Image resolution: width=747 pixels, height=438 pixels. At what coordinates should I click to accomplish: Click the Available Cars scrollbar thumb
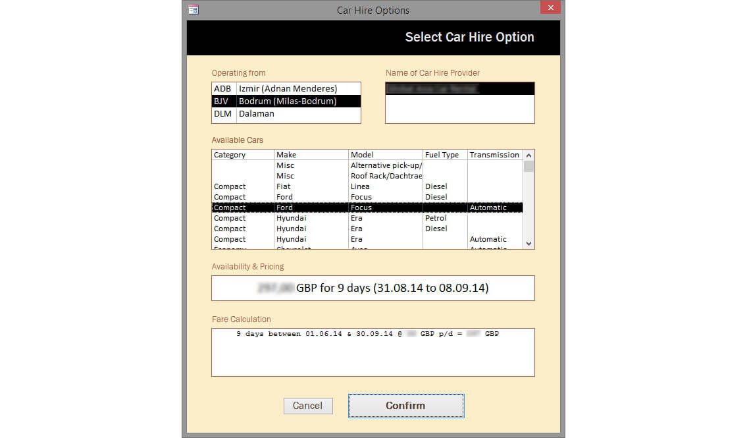[528, 166]
